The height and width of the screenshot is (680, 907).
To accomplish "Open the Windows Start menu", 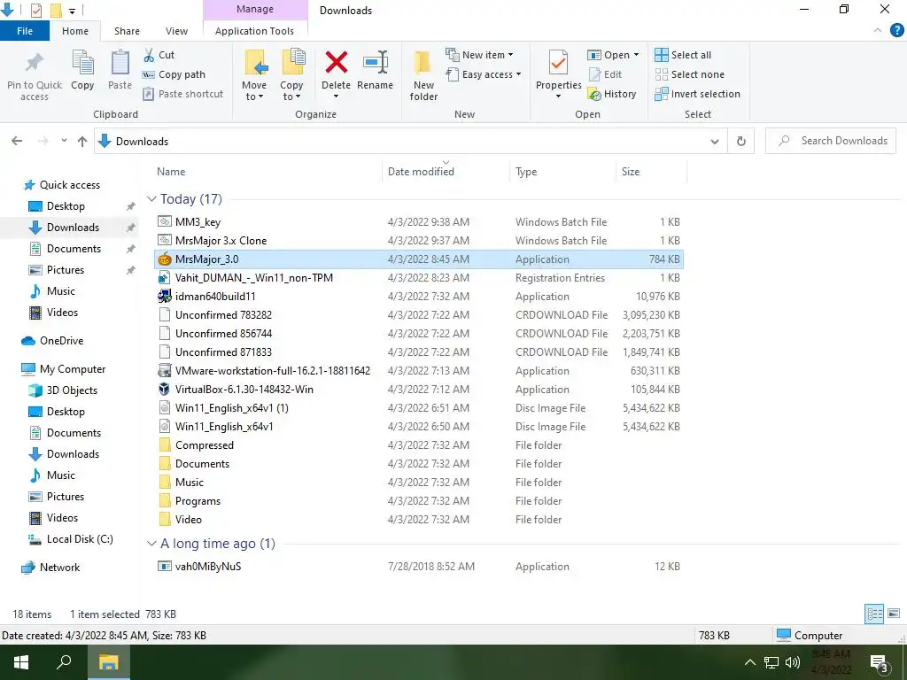I will point(21,662).
